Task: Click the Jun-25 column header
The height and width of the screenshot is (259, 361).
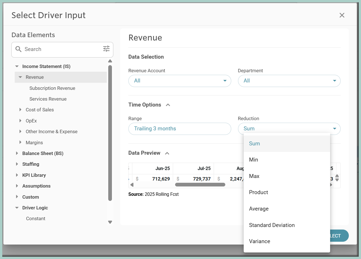Action: 152,168
